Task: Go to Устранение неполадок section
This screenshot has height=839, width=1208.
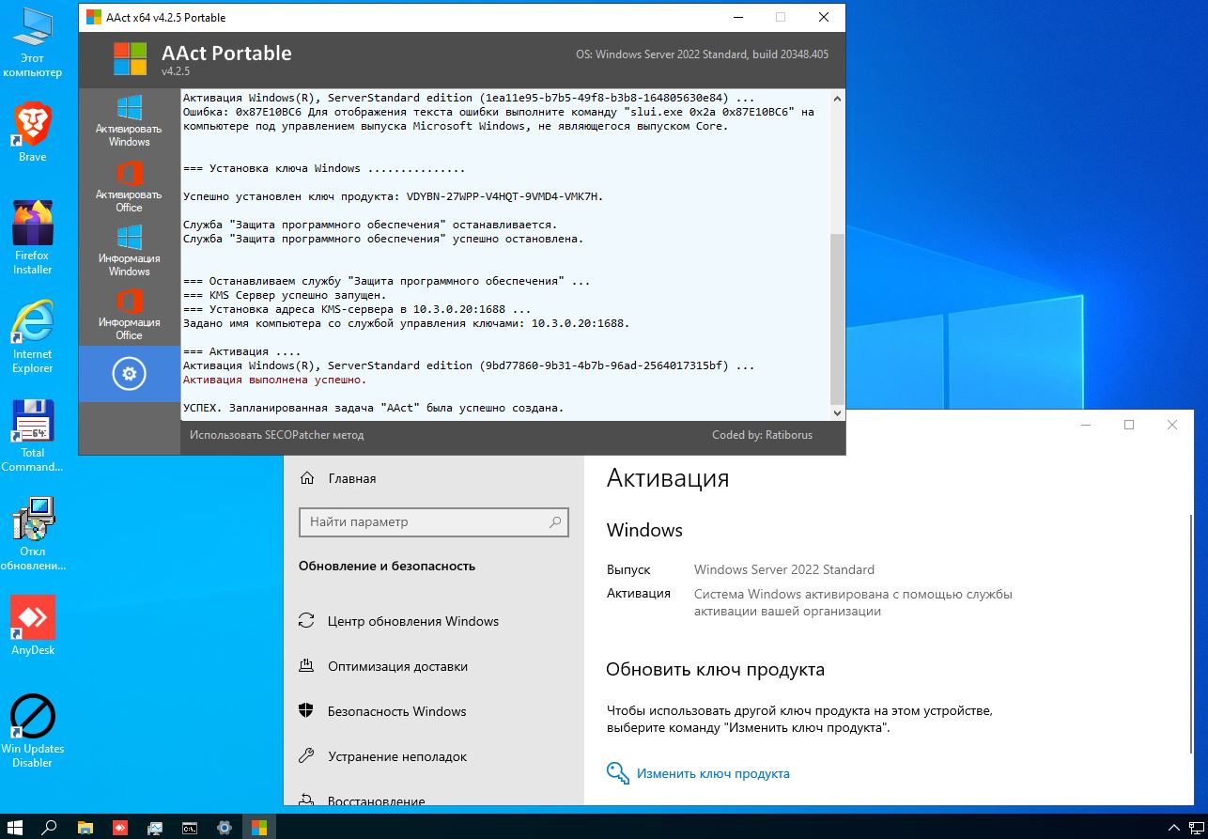Action: click(396, 756)
